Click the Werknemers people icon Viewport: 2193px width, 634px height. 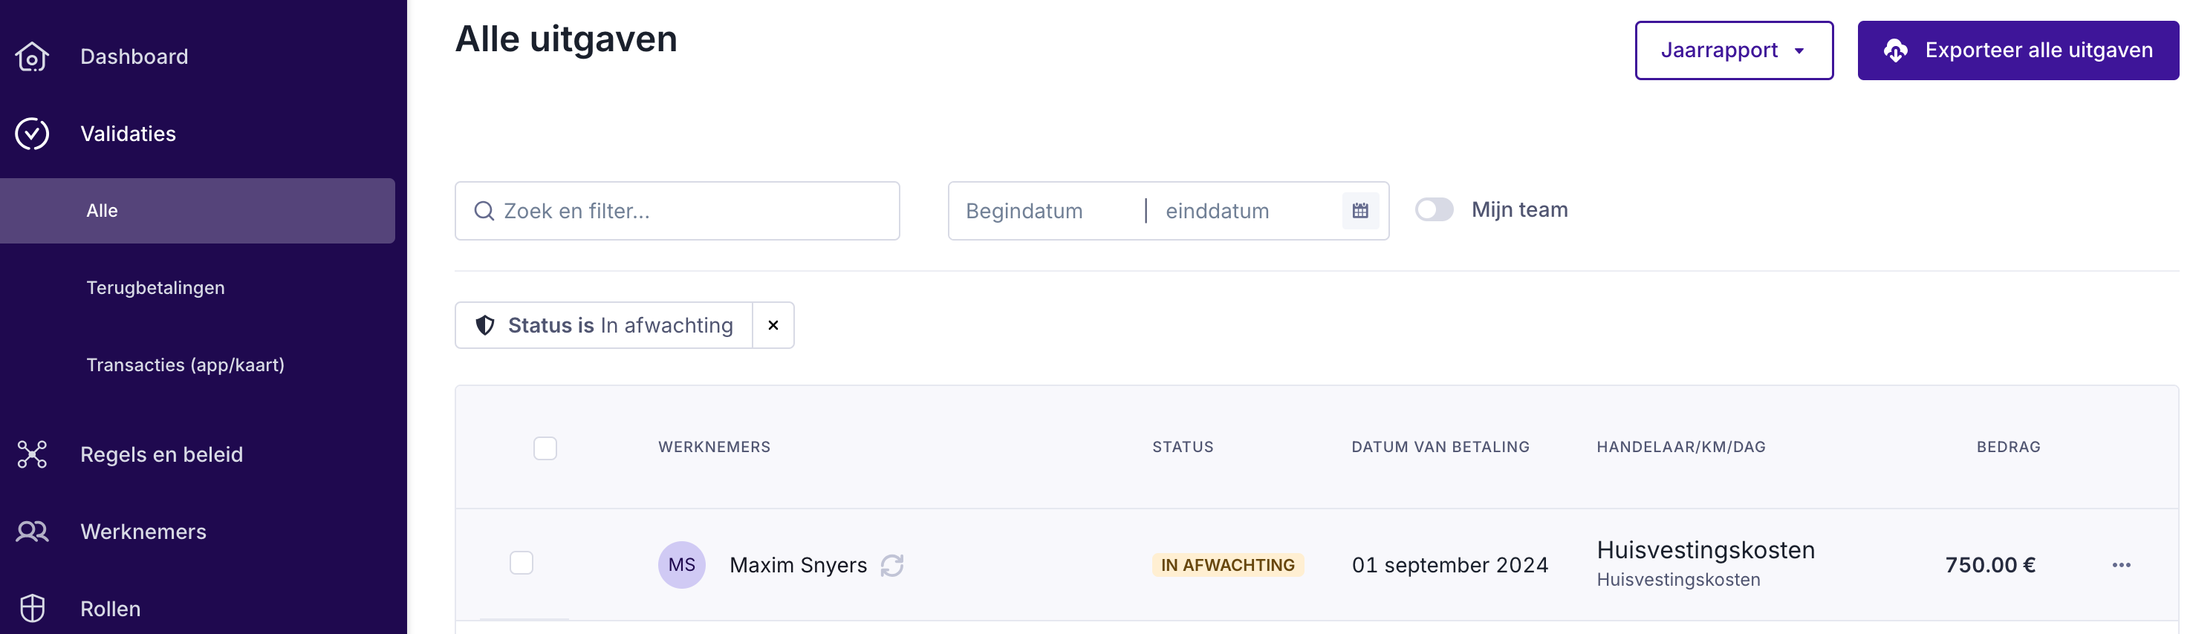[33, 532]
